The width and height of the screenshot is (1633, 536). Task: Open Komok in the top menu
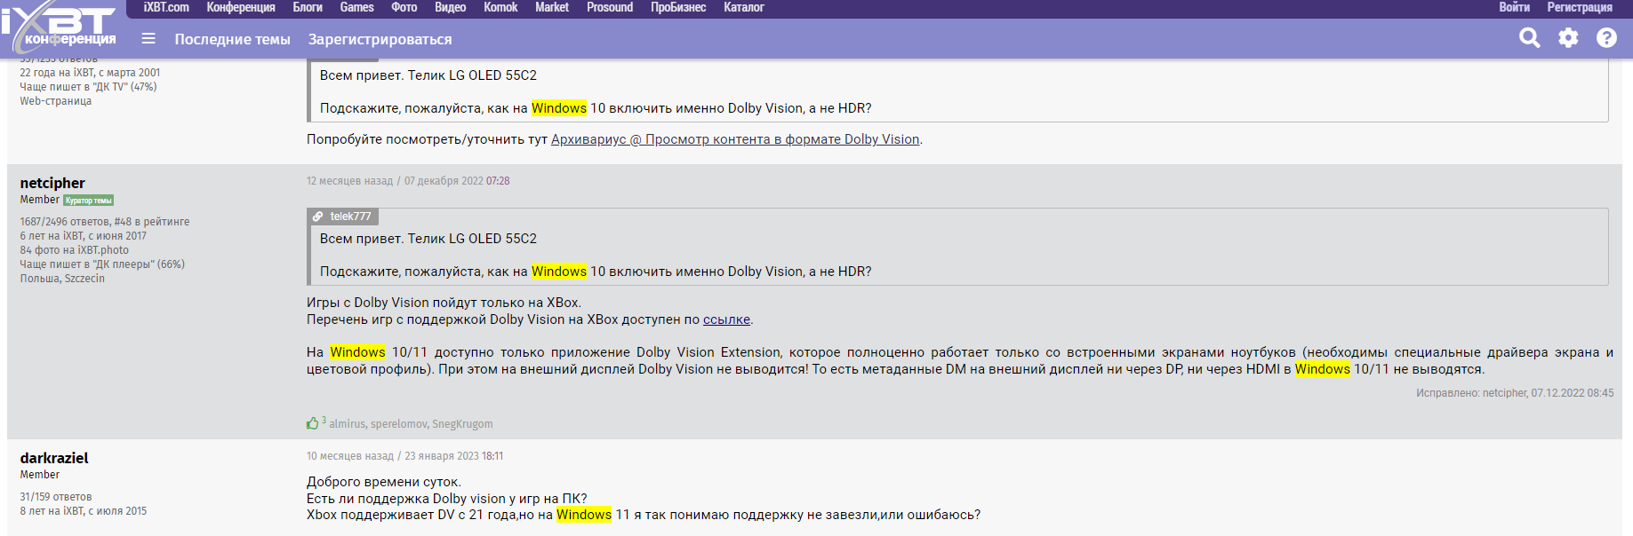click(500, 7)
